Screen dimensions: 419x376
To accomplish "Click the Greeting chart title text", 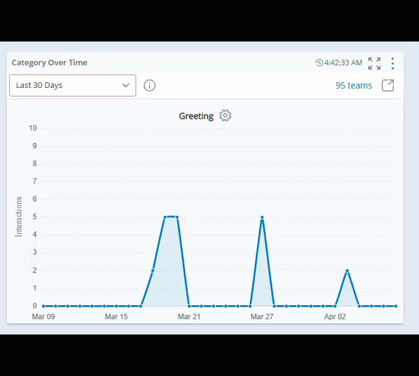I will click(196, 116).
